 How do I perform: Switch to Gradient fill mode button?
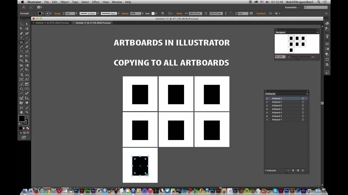tap(24, 128)
